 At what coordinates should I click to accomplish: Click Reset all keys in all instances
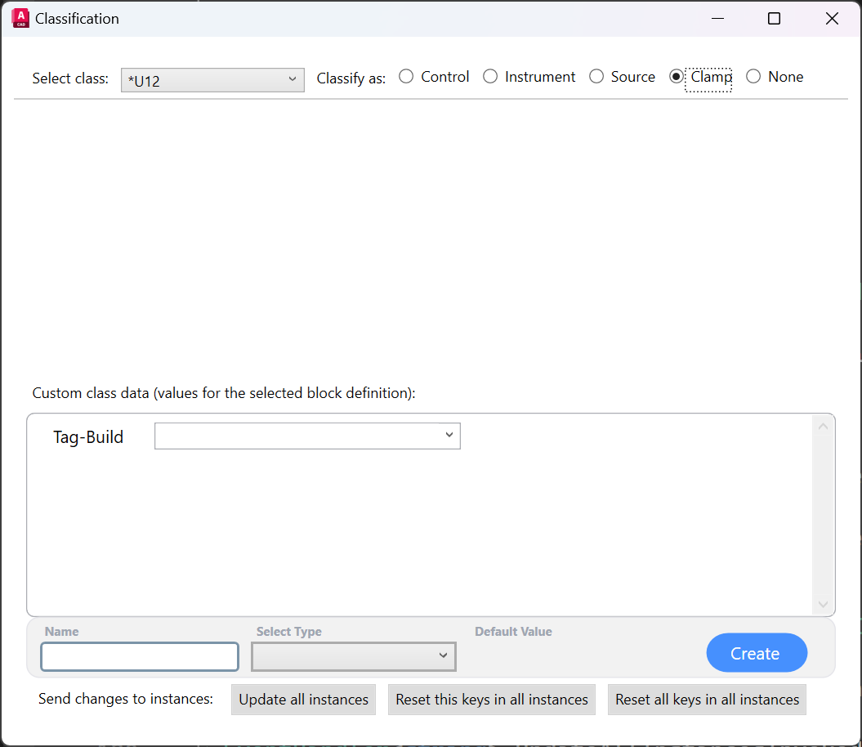tap(707, 700)
